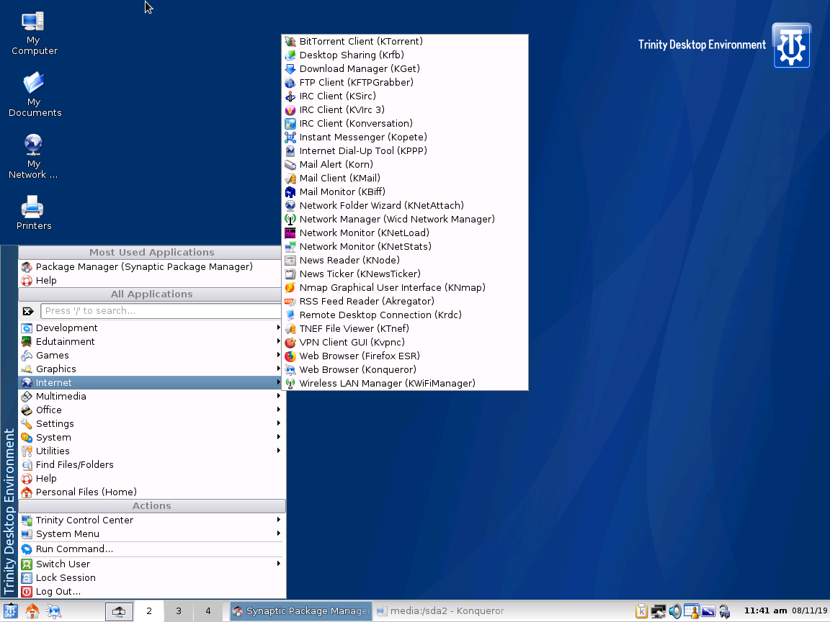Click the Akregator RSS Feed Reader icon
Screen dimensions: 830x622
(x=290, y=302)
